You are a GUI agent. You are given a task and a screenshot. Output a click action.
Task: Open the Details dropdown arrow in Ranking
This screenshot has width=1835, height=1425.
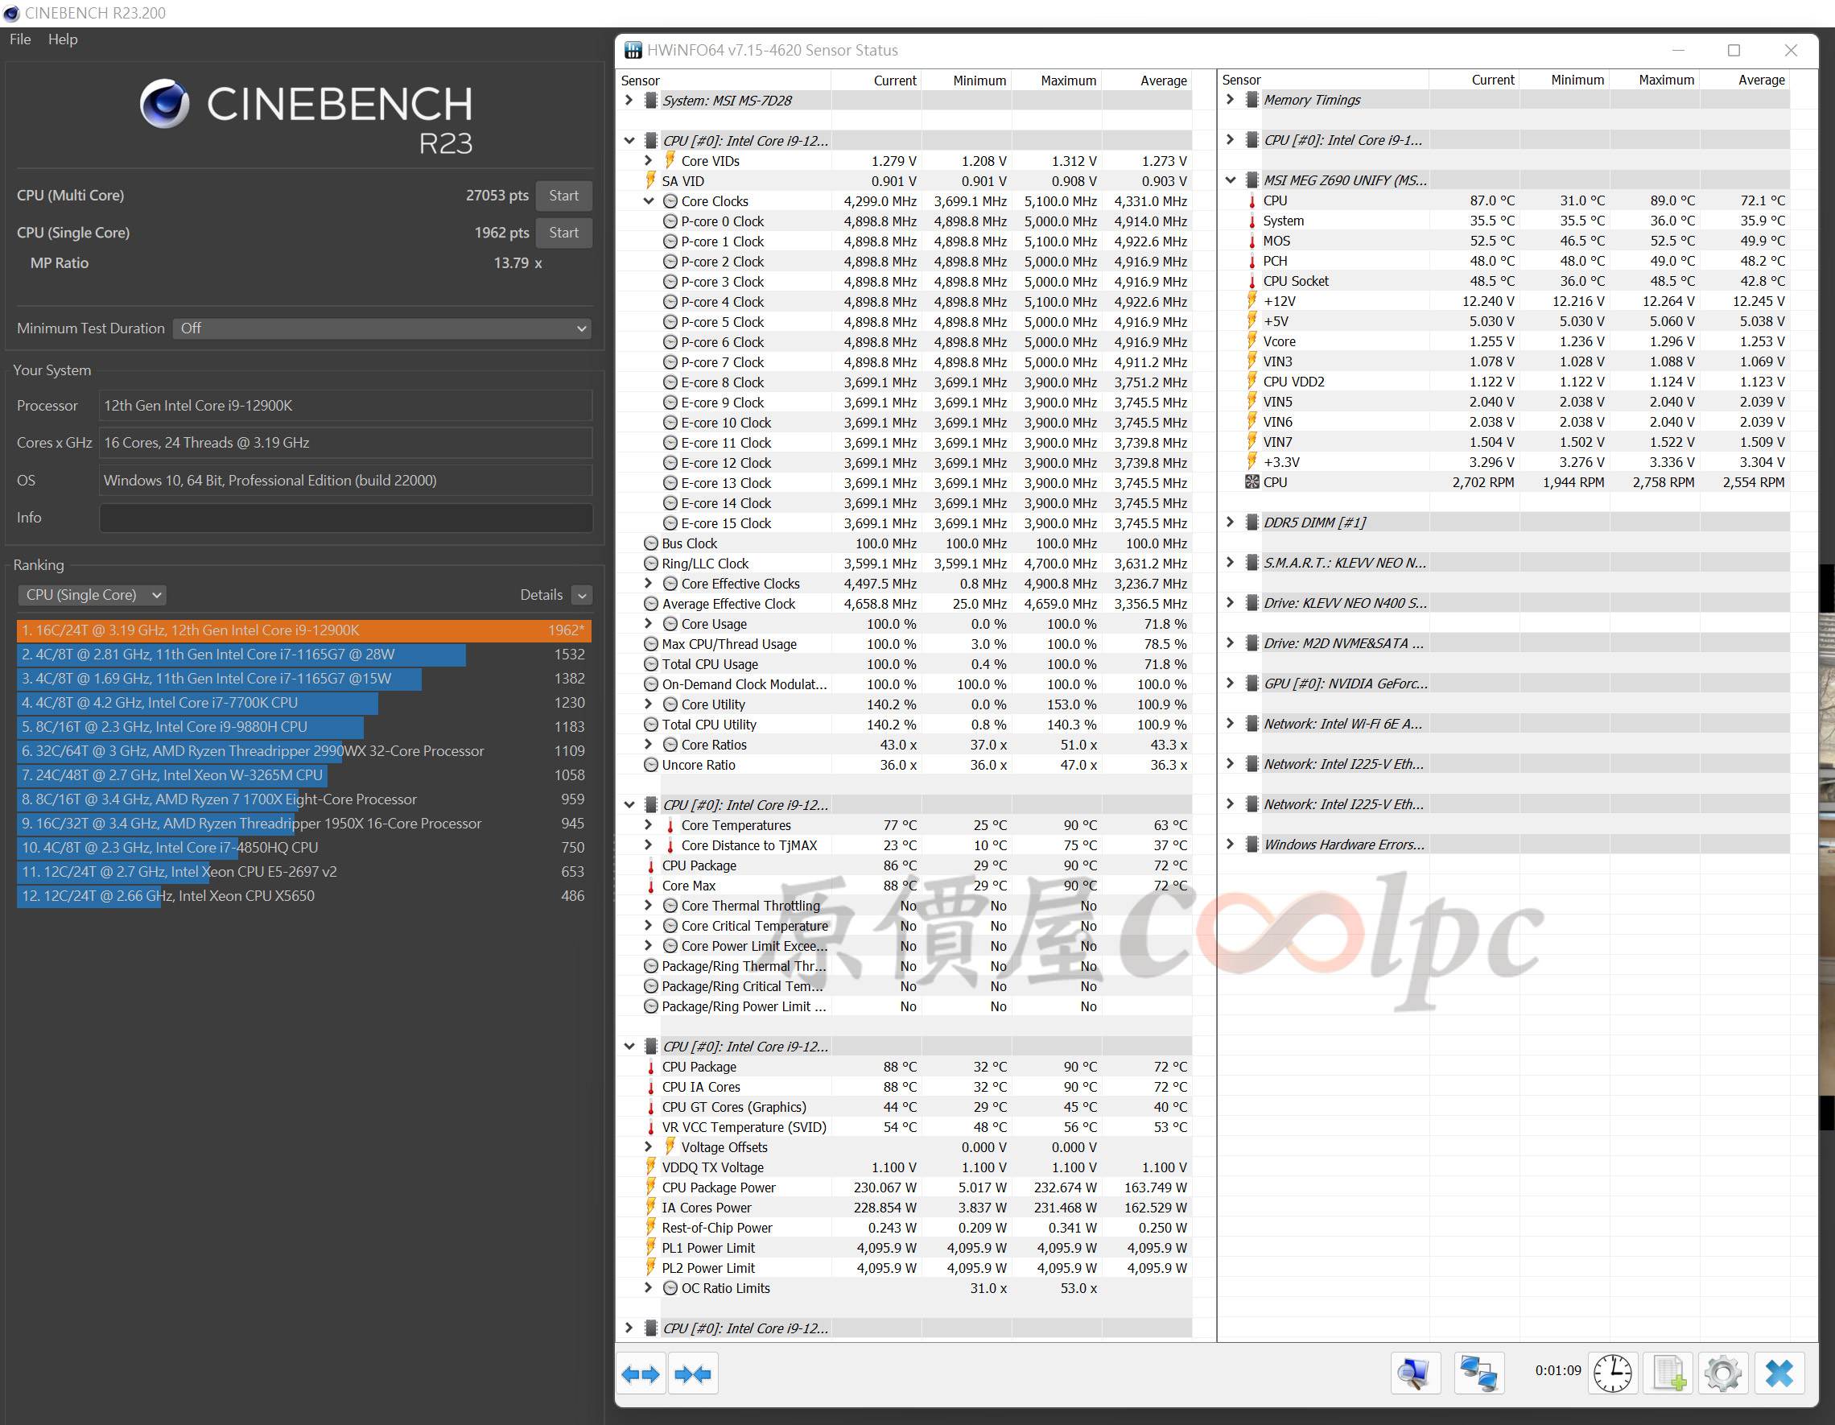pyautogui.click(x=581, y=595)
